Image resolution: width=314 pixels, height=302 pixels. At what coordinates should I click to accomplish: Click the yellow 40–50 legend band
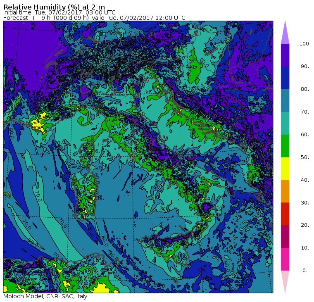(285, 169)
